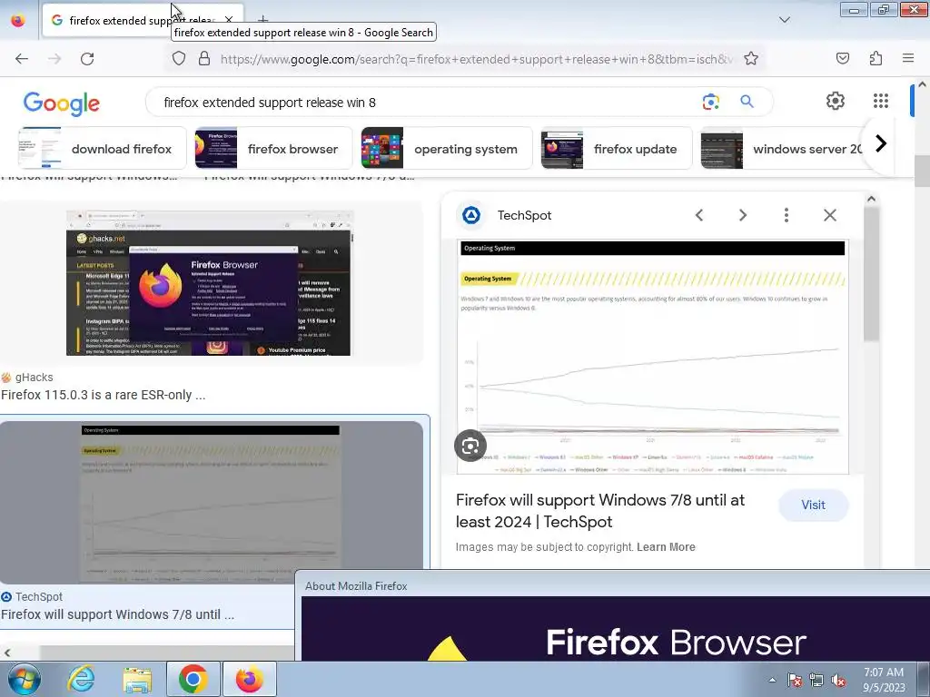Reload the page with refresh icon

point(87,59)
